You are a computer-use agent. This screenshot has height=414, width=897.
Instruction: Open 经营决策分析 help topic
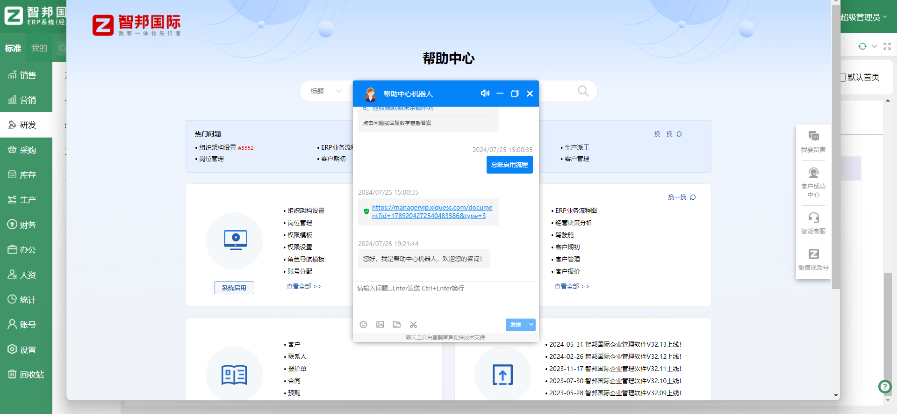pyautogui.click(x=574, y=223)
